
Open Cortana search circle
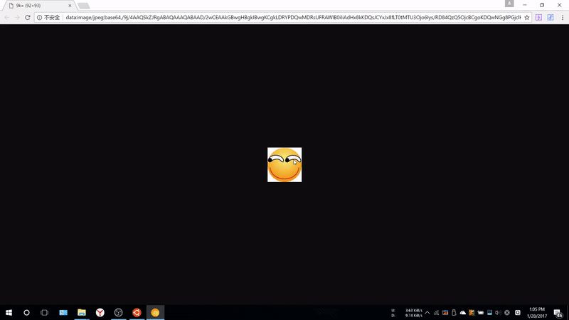point(26,312)
